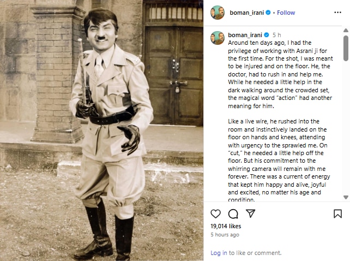
Task: Open comments via speech bubble icon
Action: point(233,213)
